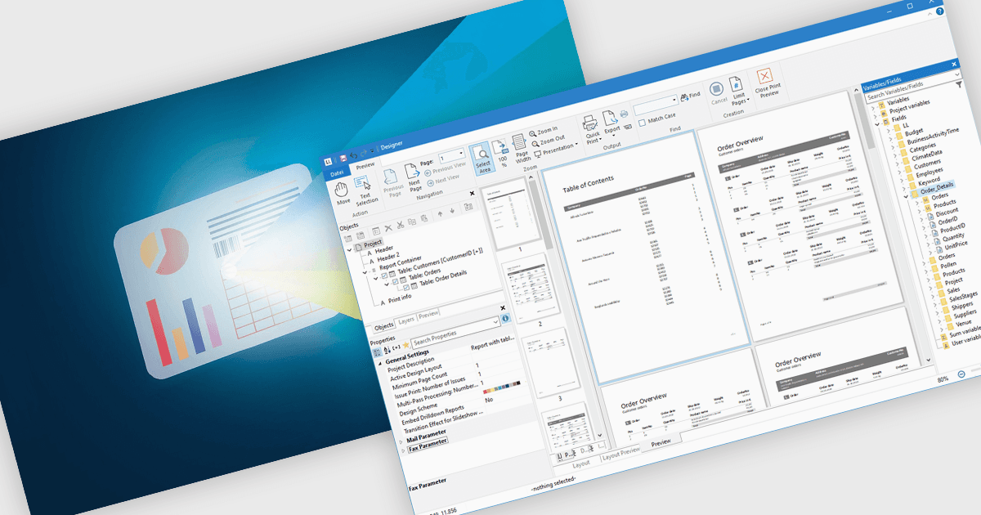The width and height of the screenshot is (981, 515).
Task: Close the Properties panel with its X
Action: coord(502,308)
